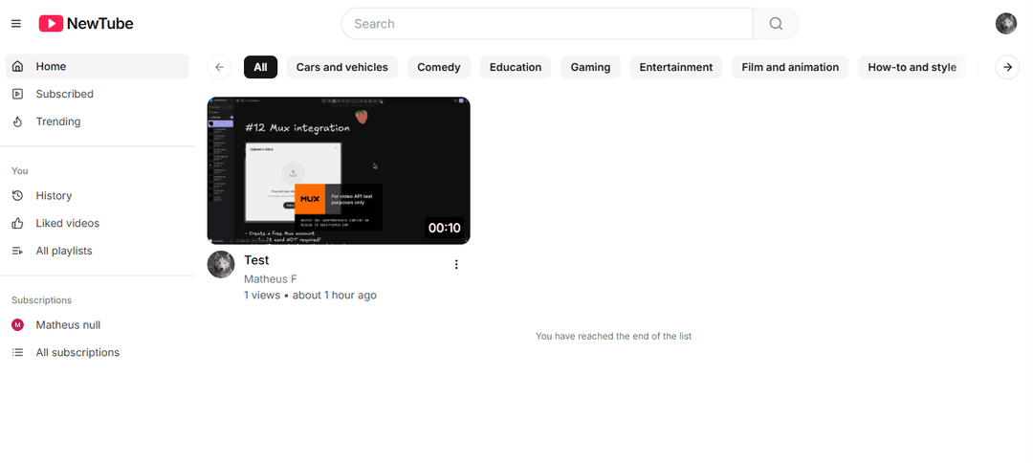Open Matheus null subscription channel
Viewport: 1033px width, 463px height.
tap(97, 324)
